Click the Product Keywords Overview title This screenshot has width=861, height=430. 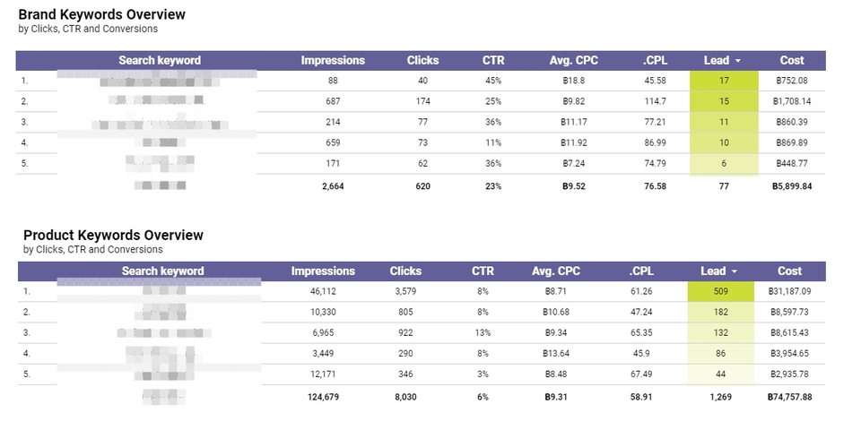point(113,236)
